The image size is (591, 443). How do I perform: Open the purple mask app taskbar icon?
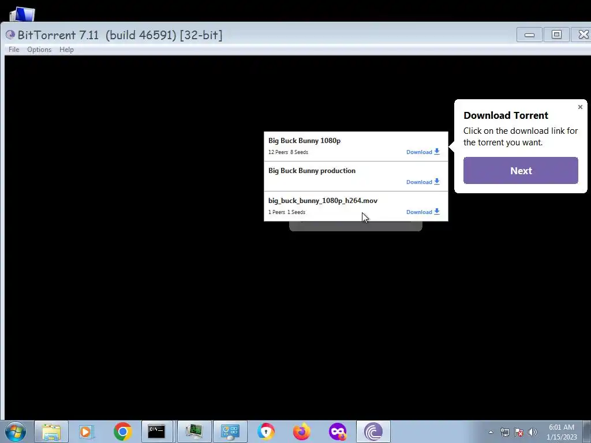coord(337,431)
